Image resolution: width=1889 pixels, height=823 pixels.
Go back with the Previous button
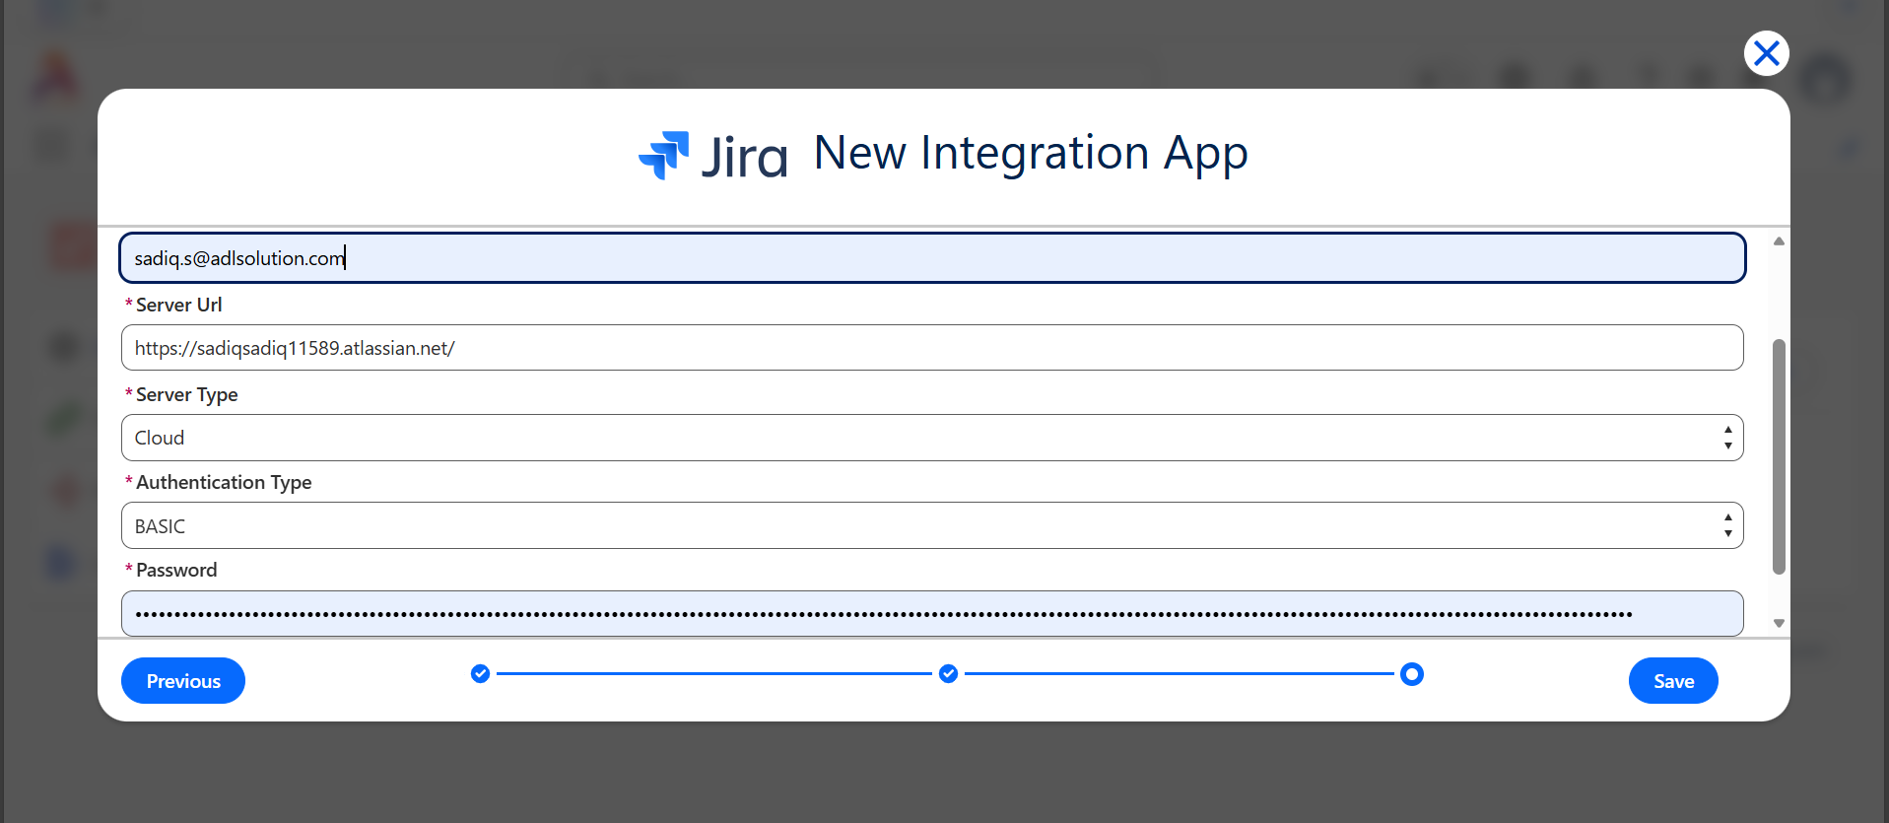183,681
